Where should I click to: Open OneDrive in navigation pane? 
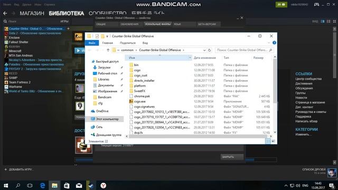[x=102, y=111]
